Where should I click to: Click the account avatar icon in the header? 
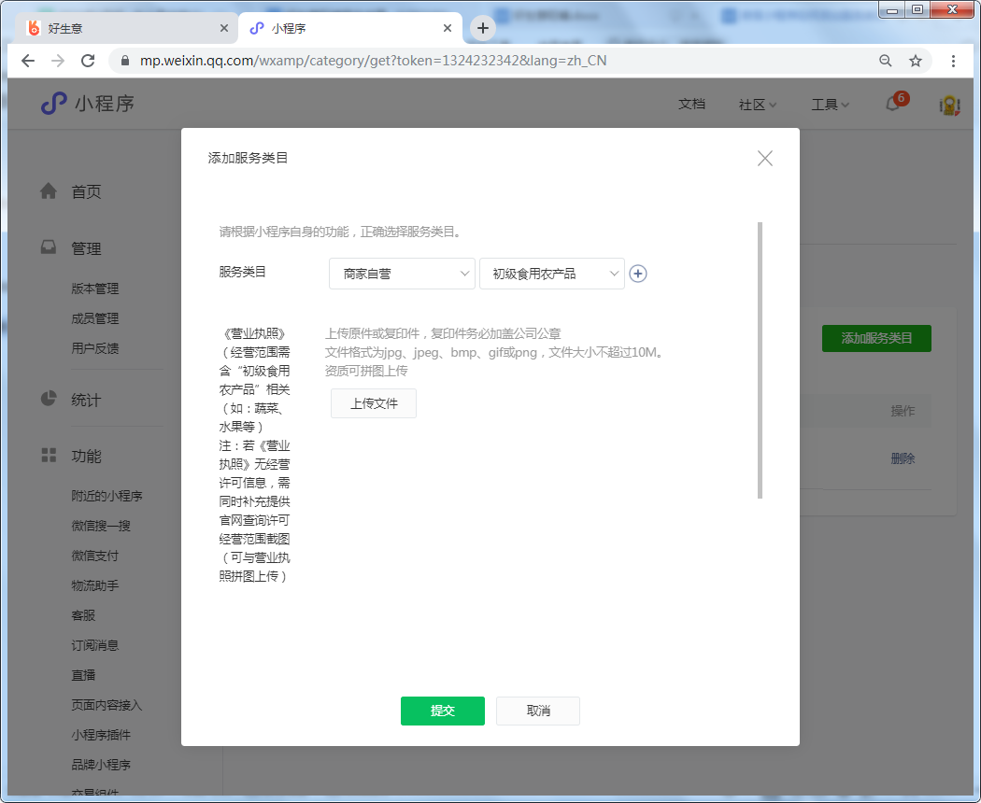tap(949, 105)
